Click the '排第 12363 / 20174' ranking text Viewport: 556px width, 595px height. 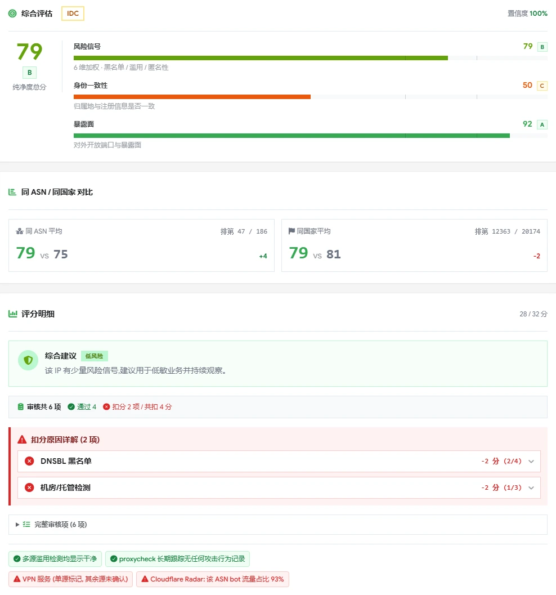tap(508, 231)
